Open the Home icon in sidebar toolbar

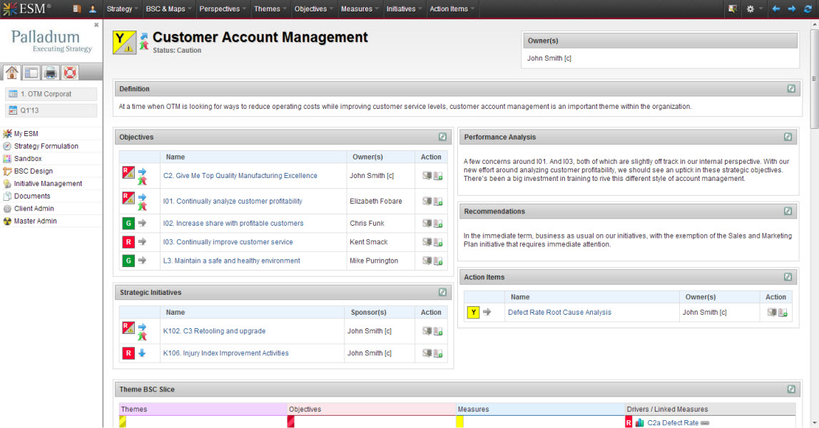coord(11,73)
